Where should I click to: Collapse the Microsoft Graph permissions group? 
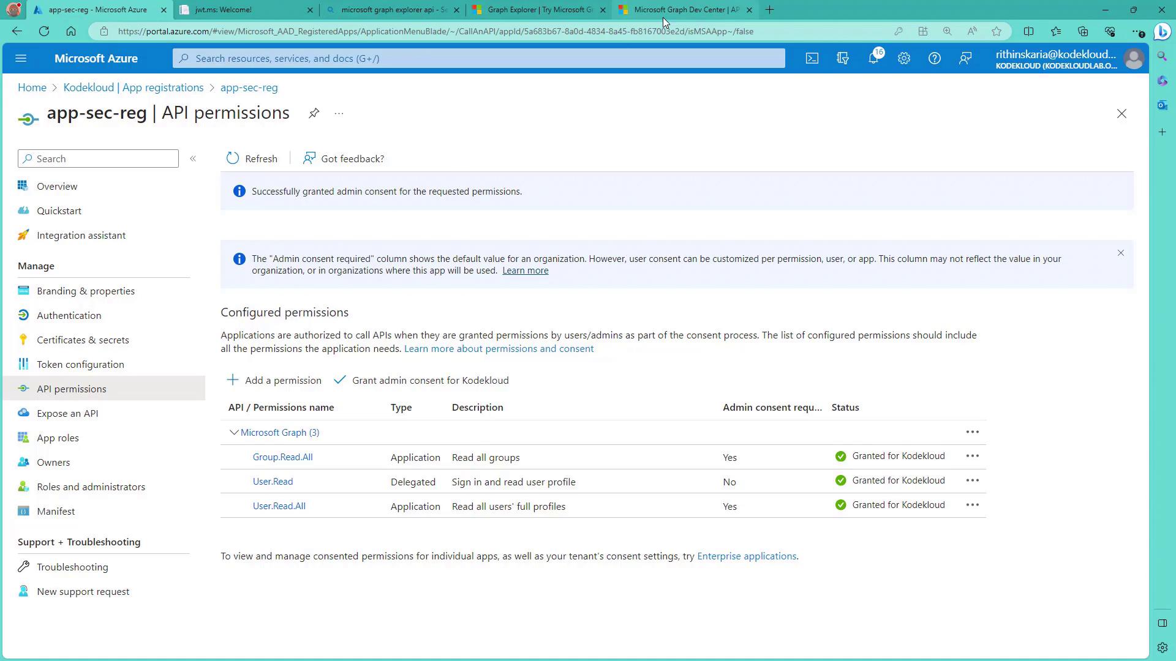coord(234,432)
